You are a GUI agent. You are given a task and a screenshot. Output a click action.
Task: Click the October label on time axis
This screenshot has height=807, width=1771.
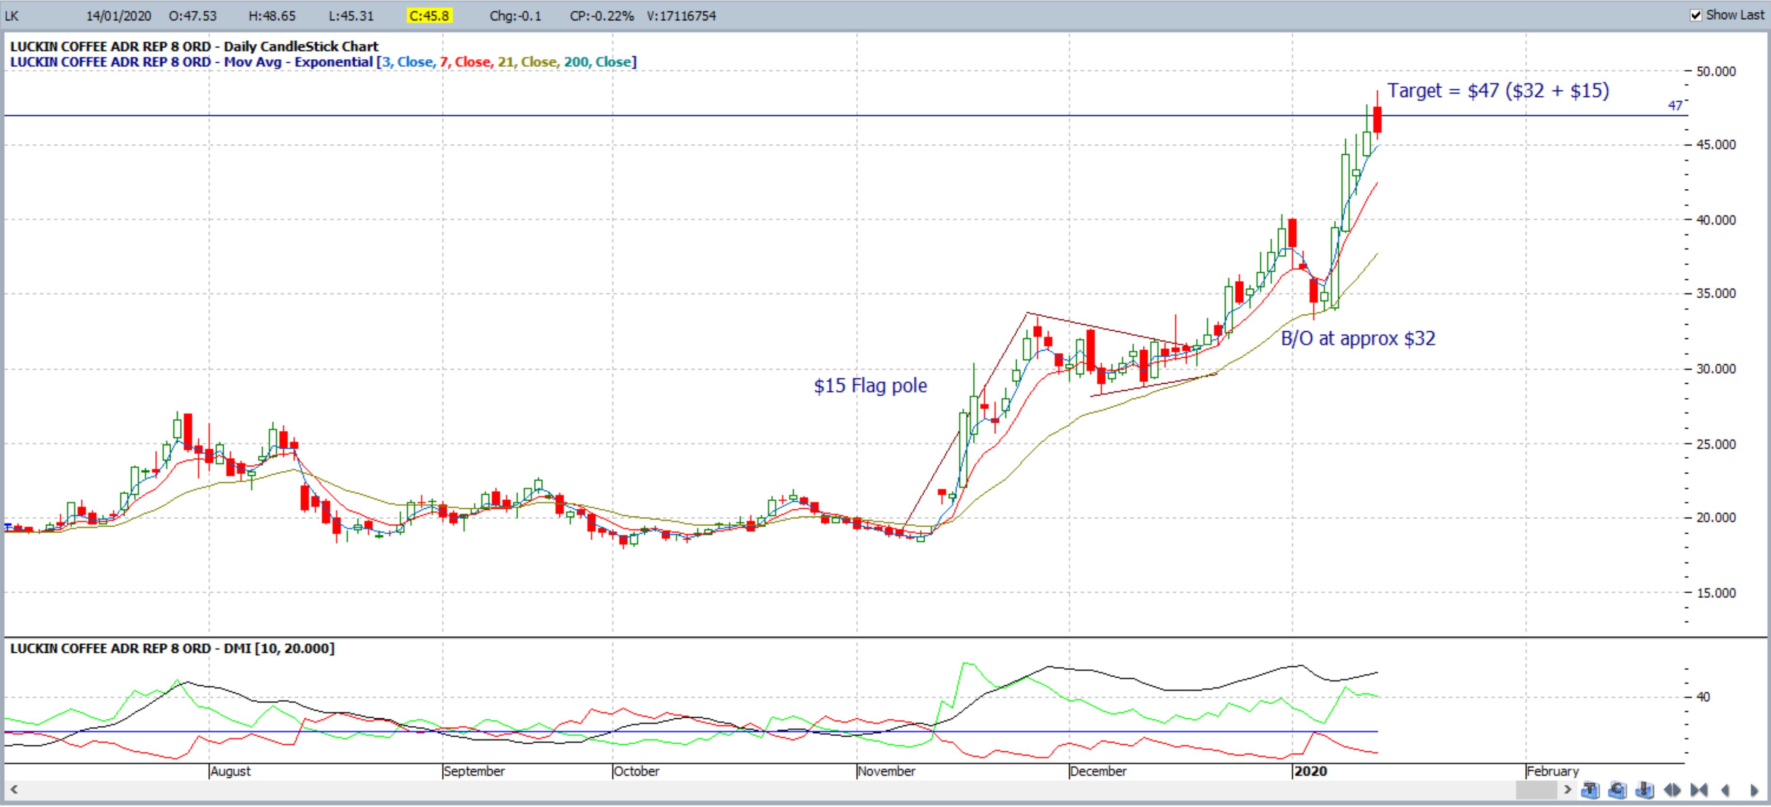pyautogui.click(x=637, y=771)
